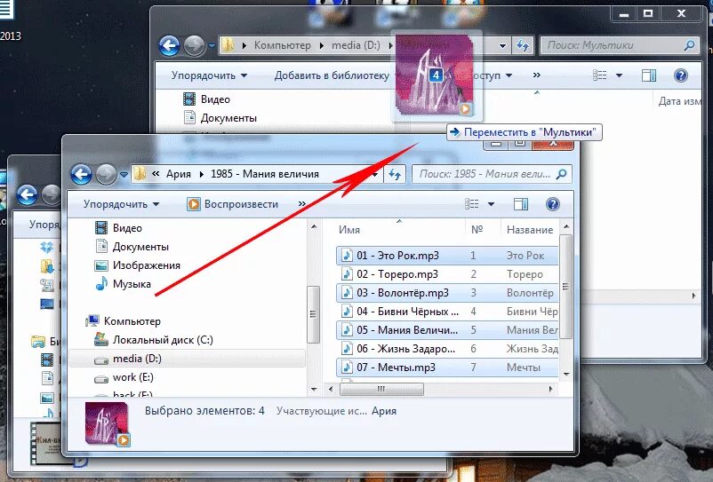
Task: Click search field Поиск: 1985 - Мания вели
Action: (492, 174)
